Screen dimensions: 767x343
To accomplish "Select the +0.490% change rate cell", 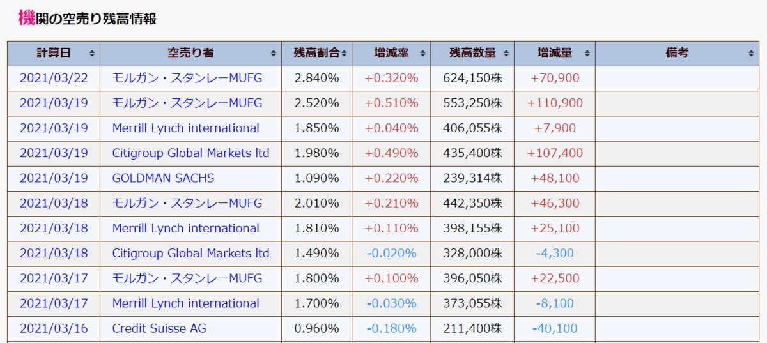I will pos(391,153).
